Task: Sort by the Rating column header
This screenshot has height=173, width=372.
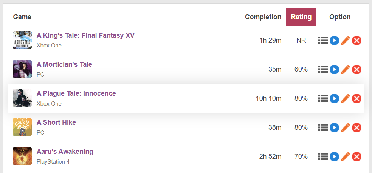Action: (x=301, y=17)
